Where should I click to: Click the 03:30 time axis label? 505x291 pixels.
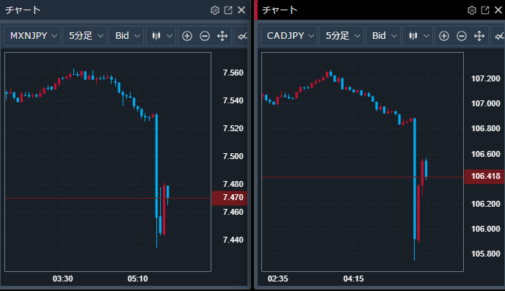coord(63,279)
